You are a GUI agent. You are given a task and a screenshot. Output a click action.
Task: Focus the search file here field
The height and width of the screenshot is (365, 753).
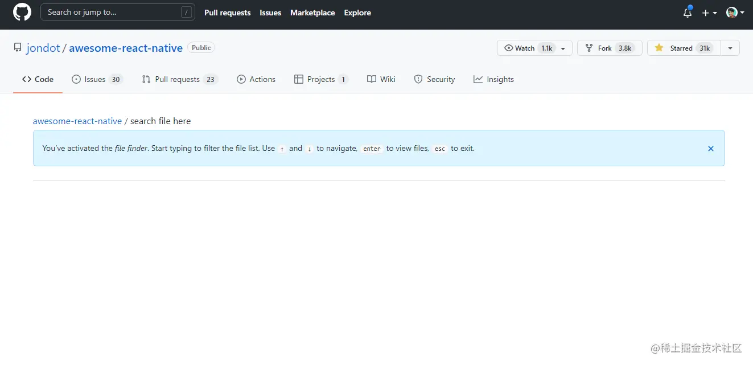point(161,121)
